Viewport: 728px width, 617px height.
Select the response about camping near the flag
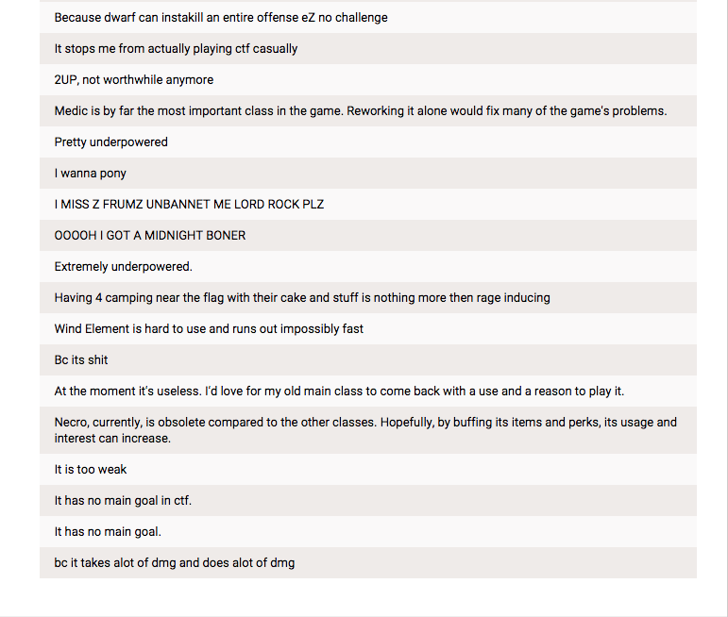[302, 298]
